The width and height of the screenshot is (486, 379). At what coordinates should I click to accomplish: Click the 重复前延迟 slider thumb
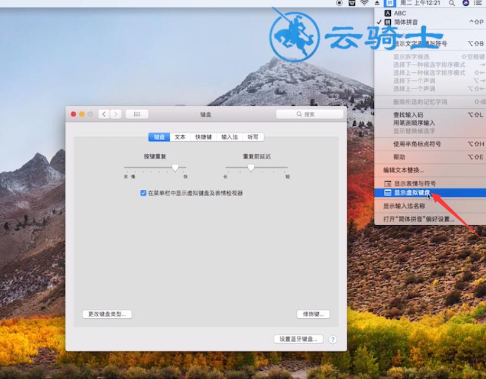pos(251,168)
